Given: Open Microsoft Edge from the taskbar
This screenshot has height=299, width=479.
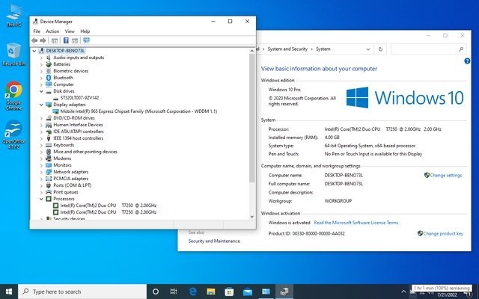Looking at the screenshot, I should tap(192, 291).
